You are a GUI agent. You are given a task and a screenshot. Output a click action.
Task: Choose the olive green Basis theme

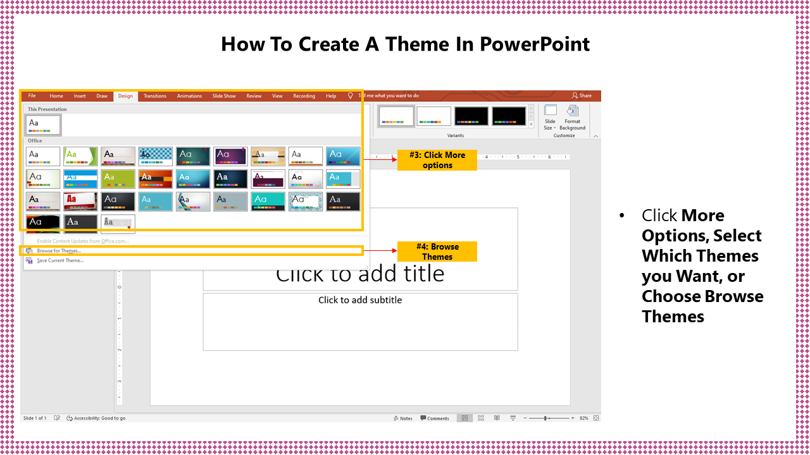point(118,179)
